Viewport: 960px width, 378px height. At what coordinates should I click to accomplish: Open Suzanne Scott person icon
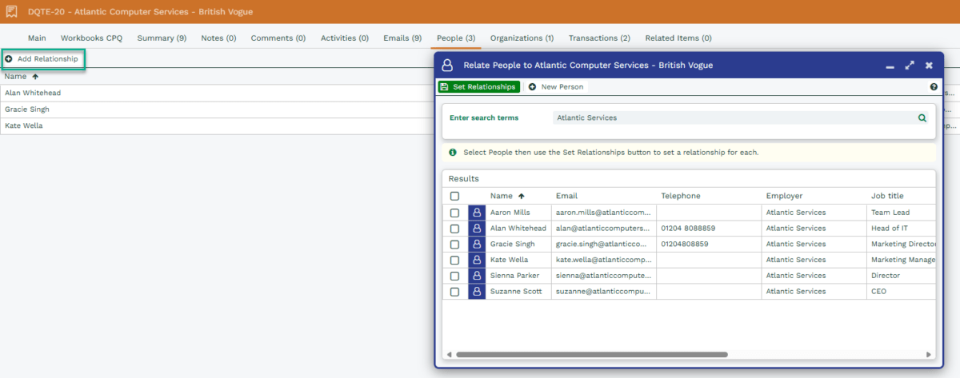point(477,292)
